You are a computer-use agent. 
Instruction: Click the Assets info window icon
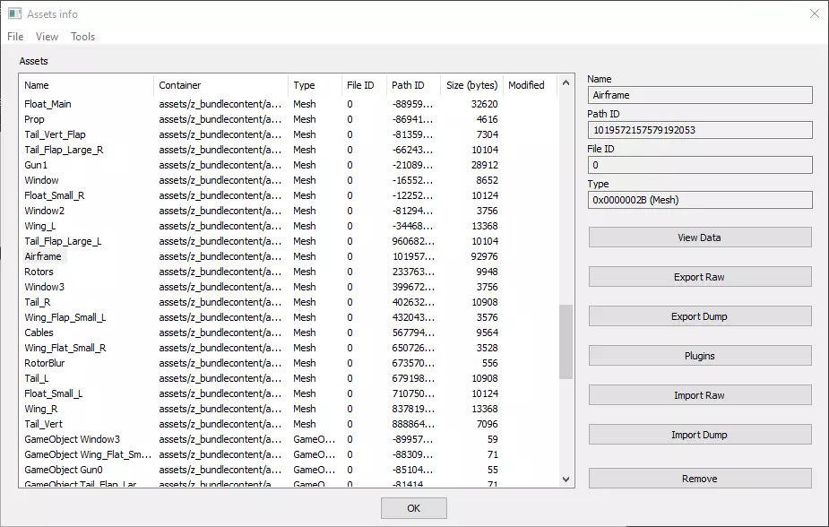14,14
